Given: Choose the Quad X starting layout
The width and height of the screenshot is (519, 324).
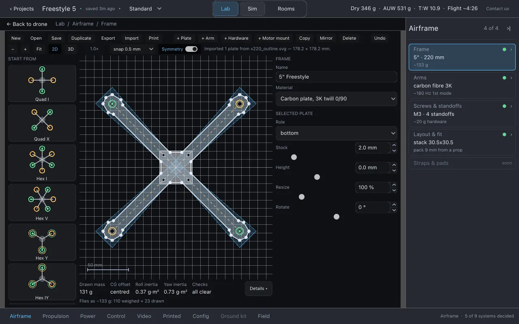Looking at the screenshot, I should pos(42,123).
